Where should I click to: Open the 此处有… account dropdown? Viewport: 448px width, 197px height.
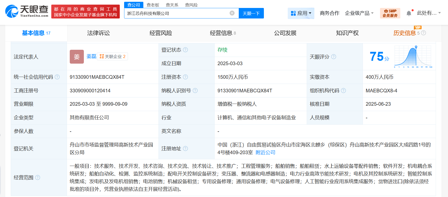[x=429, y=13]
